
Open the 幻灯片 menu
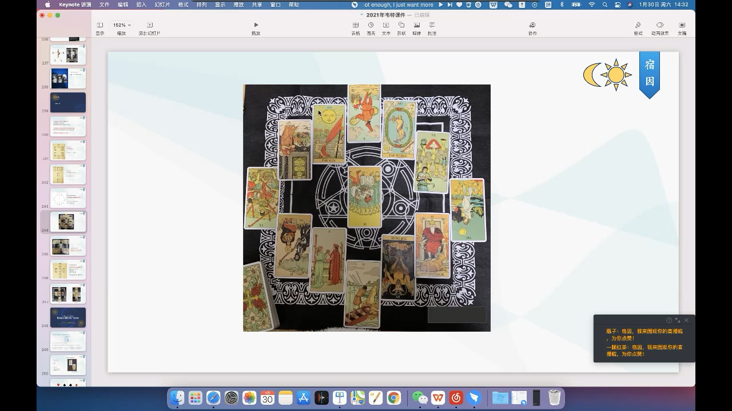click(162, 5)
